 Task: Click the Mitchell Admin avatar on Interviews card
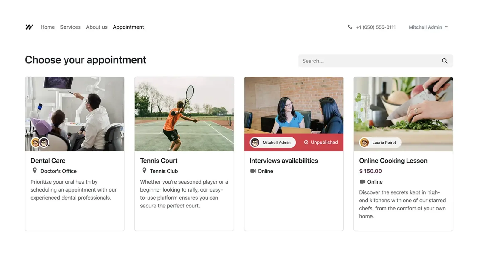tap(255, 143)
